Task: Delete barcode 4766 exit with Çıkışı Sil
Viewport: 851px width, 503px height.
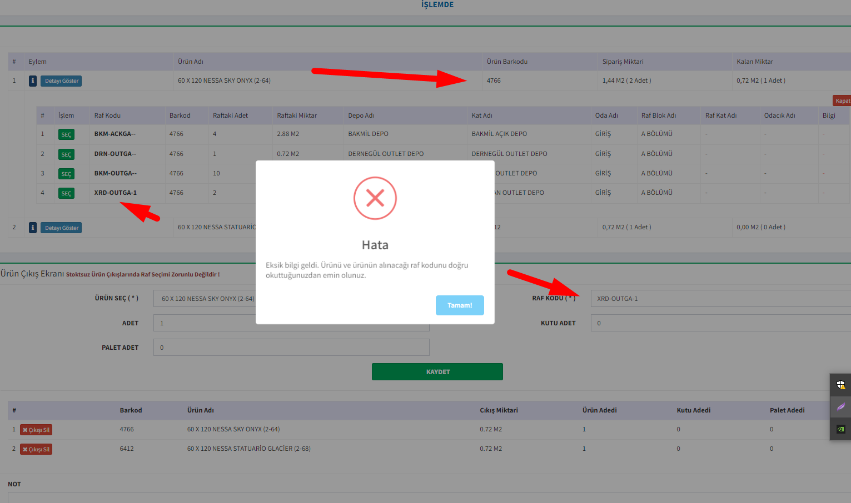Action: point(36,430)
